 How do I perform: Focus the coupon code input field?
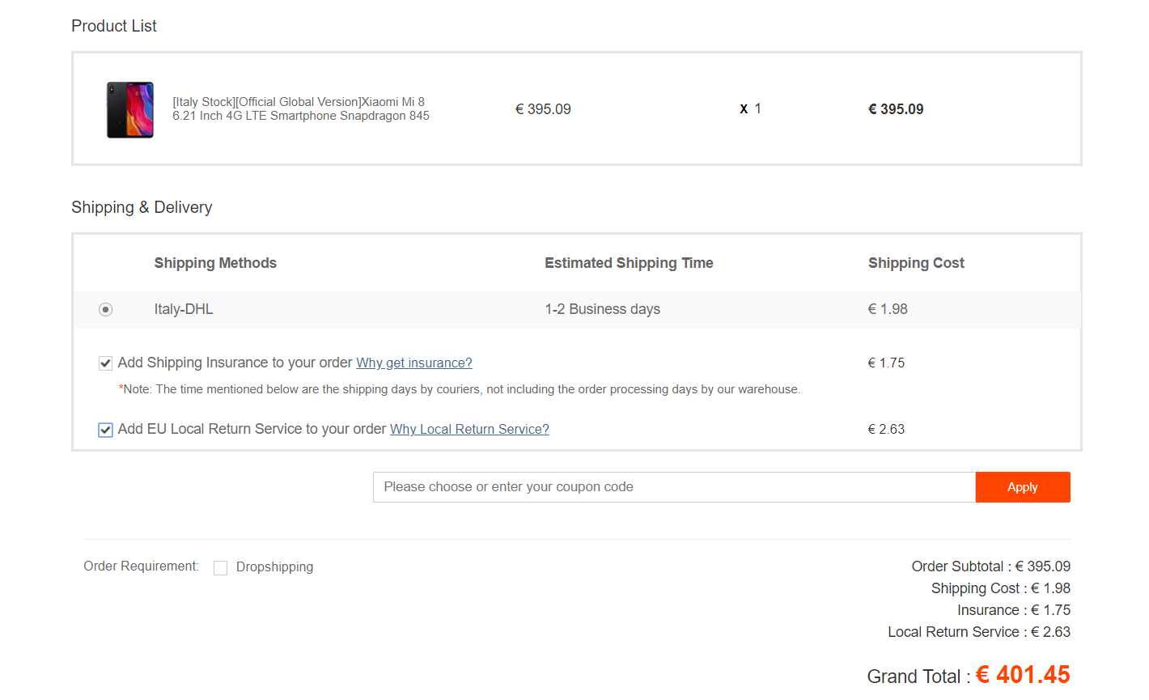click(x=673, y=487)
